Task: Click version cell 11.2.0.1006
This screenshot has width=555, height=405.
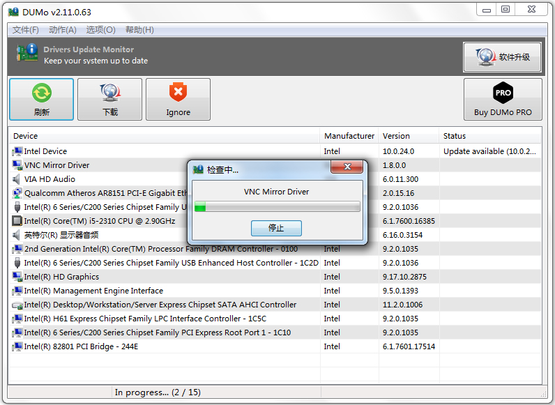Action: (402, 305)
